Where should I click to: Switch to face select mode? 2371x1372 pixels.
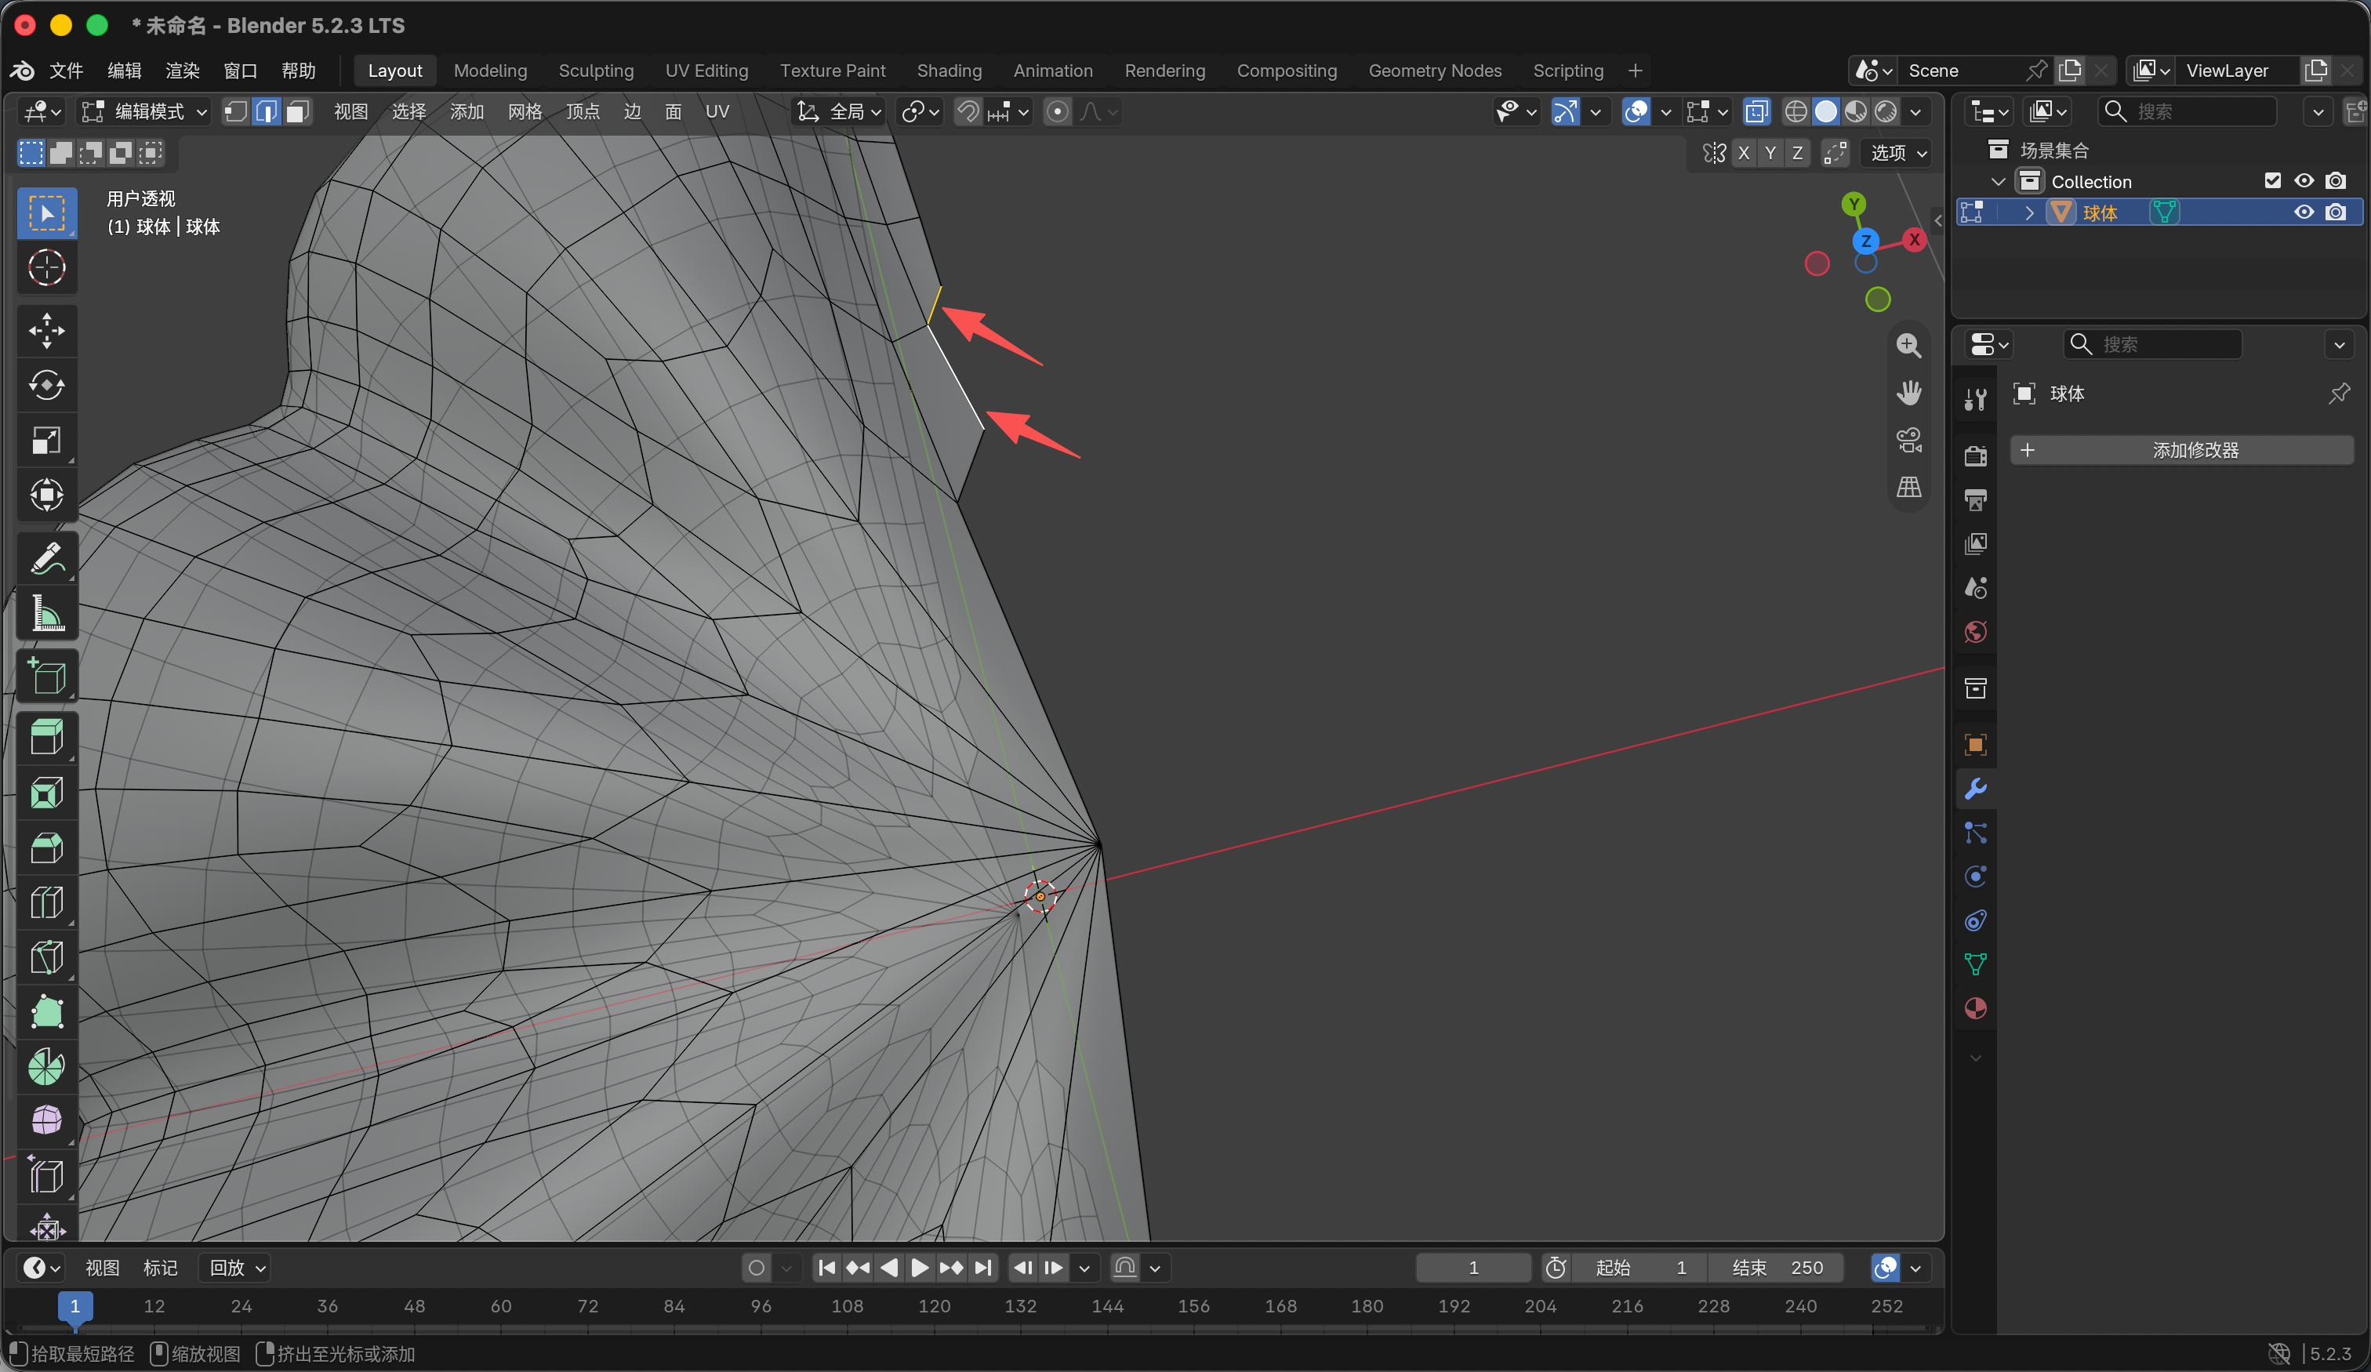pyautogui.click(x=297, y=112)
